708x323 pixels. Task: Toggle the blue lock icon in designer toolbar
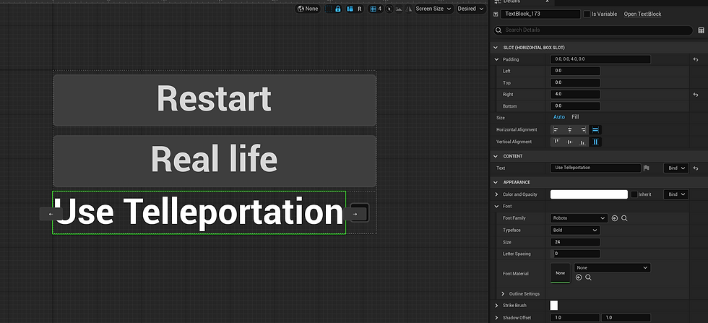point(337,9)
